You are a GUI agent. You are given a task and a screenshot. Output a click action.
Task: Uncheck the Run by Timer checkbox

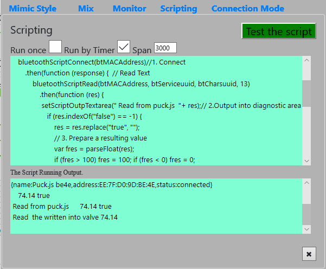click(x=124, y=47)
